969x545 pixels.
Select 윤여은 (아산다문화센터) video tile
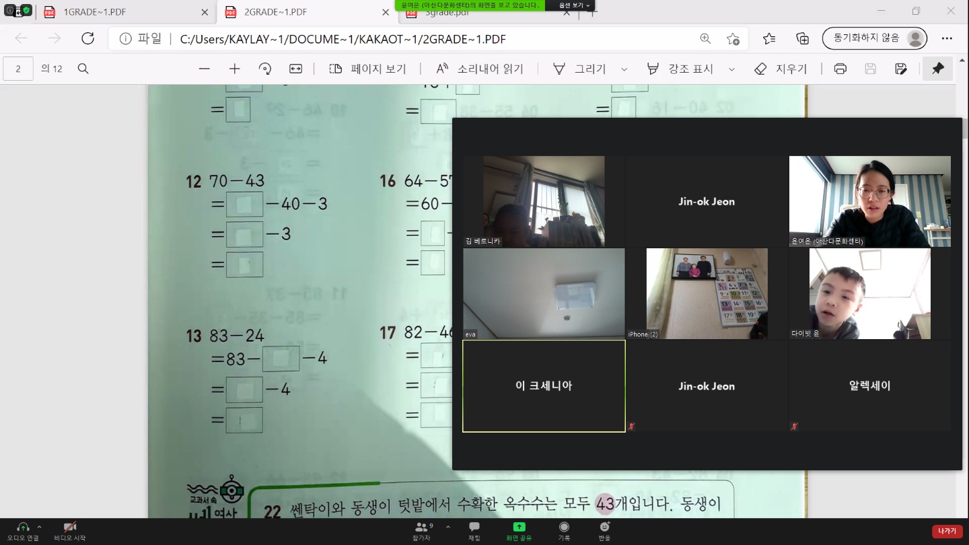click(869, 201)
